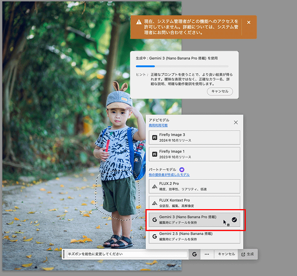The width and height of the screenshot is (297, 276).
Task: Click the Firefly Image 3 'Fi' icon
Action: coord(154,138)
